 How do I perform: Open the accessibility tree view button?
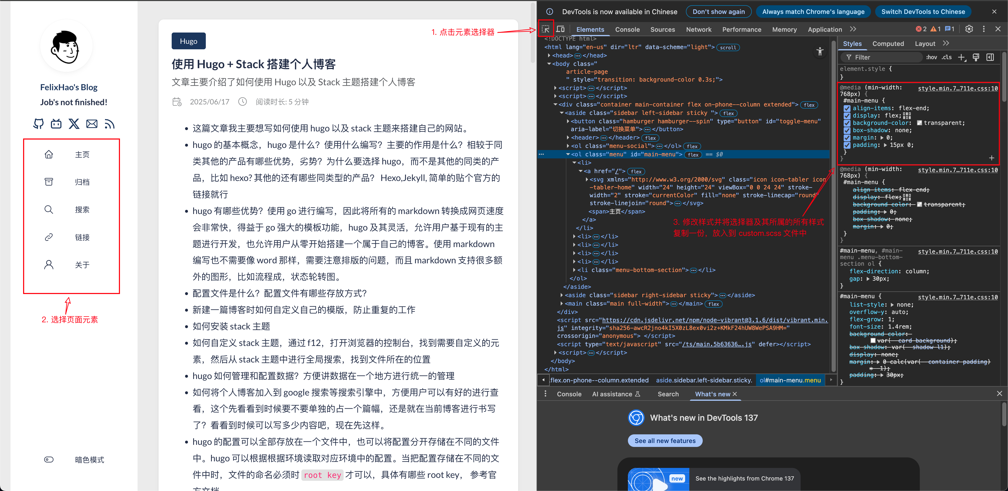pyautogui.click(x=820, y=51)
